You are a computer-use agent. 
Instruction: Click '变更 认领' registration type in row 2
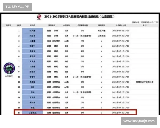point(53,36)
